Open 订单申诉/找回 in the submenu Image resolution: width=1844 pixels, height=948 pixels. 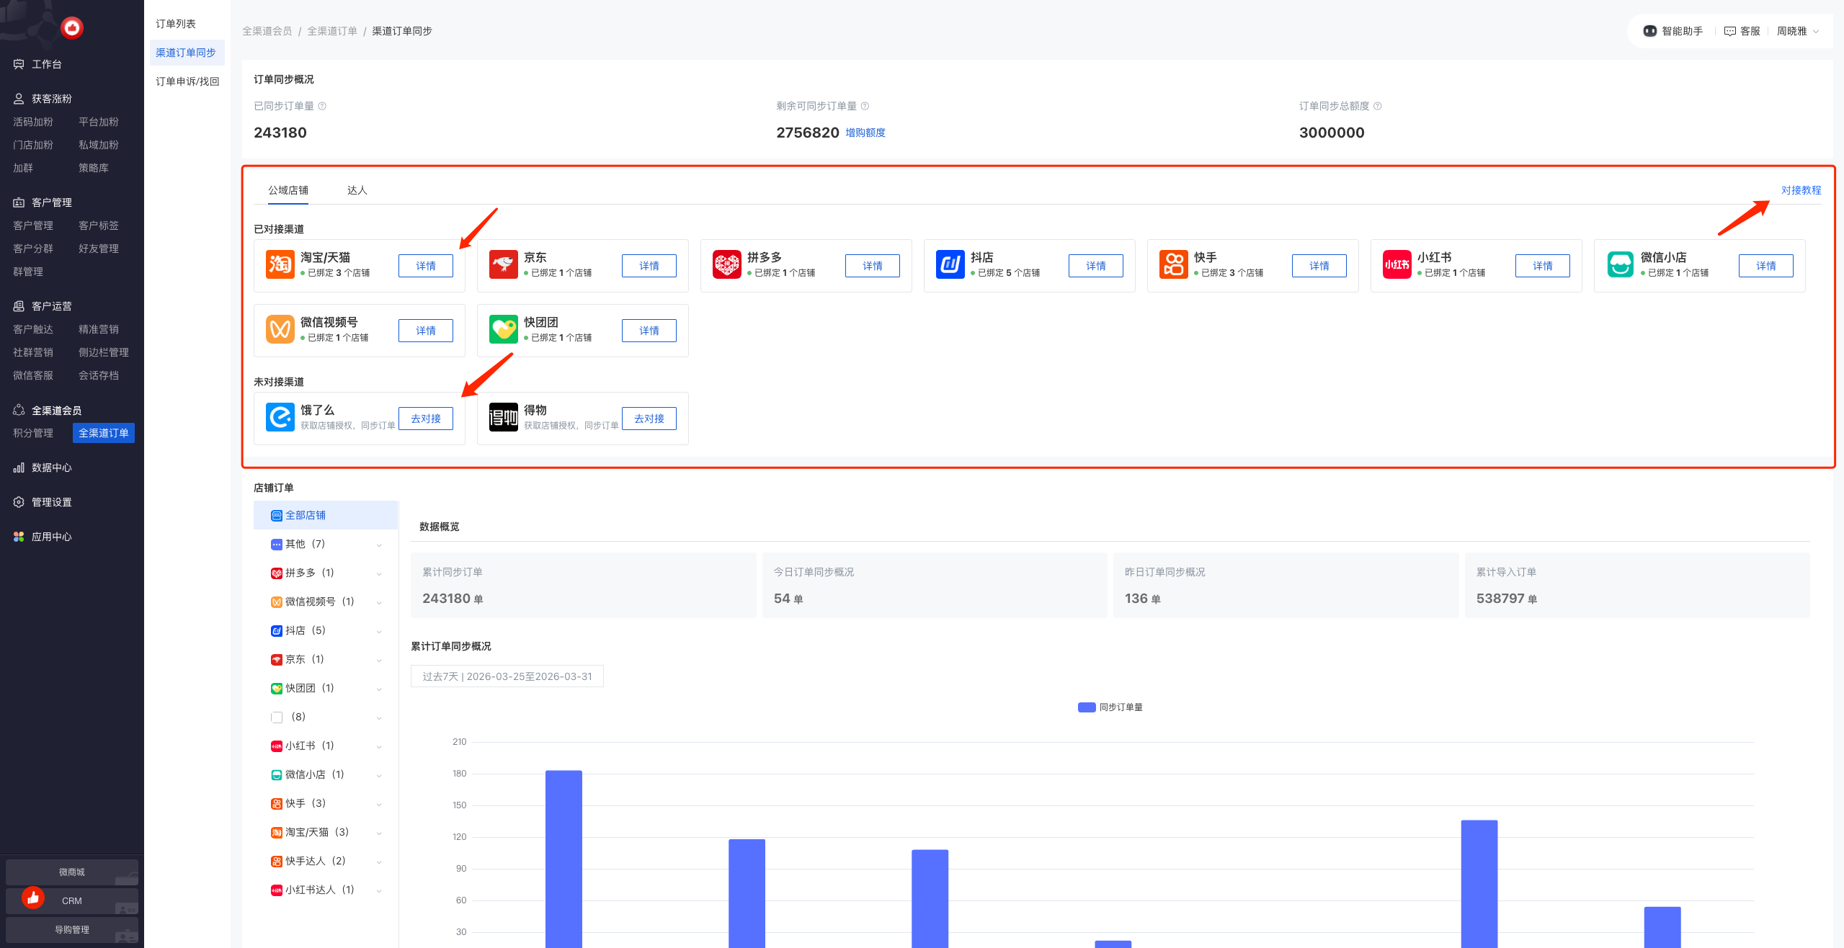(x=187, y=81)
